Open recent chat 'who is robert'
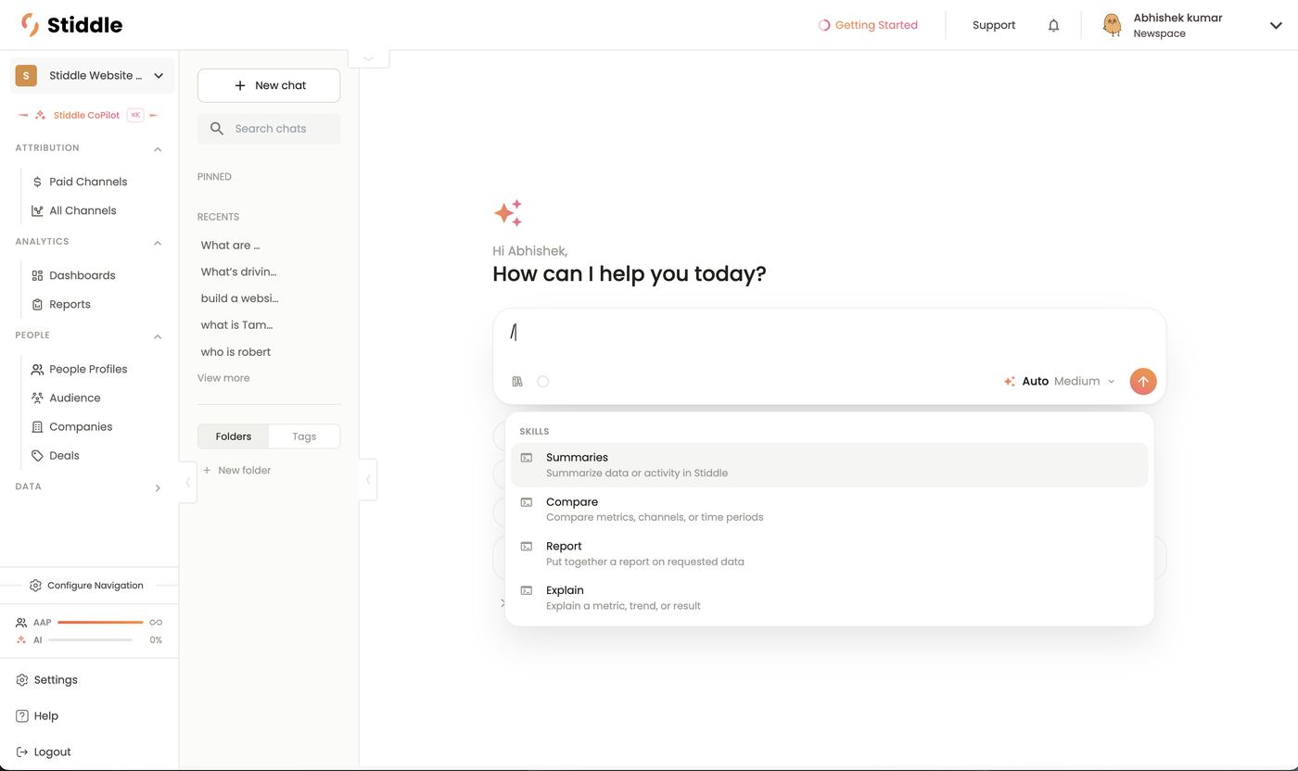 [x=235, y=352]
